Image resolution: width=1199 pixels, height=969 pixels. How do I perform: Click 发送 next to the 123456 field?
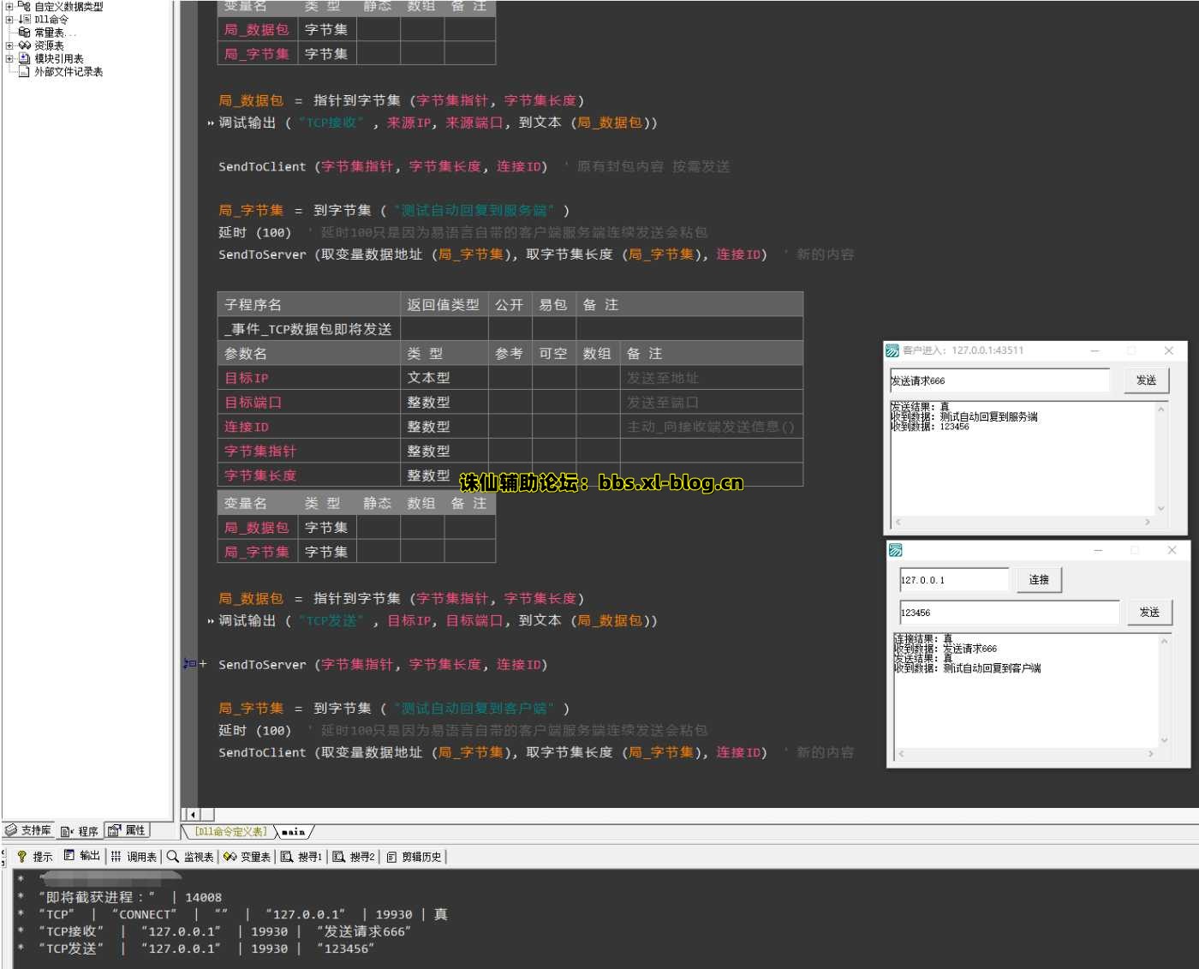point(1149,613)
